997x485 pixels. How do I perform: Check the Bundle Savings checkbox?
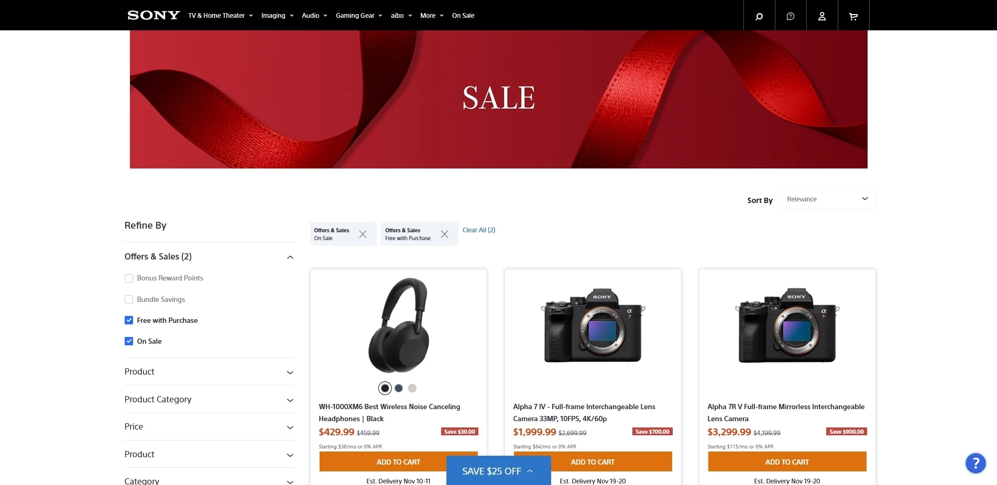(x=129, y=299)
